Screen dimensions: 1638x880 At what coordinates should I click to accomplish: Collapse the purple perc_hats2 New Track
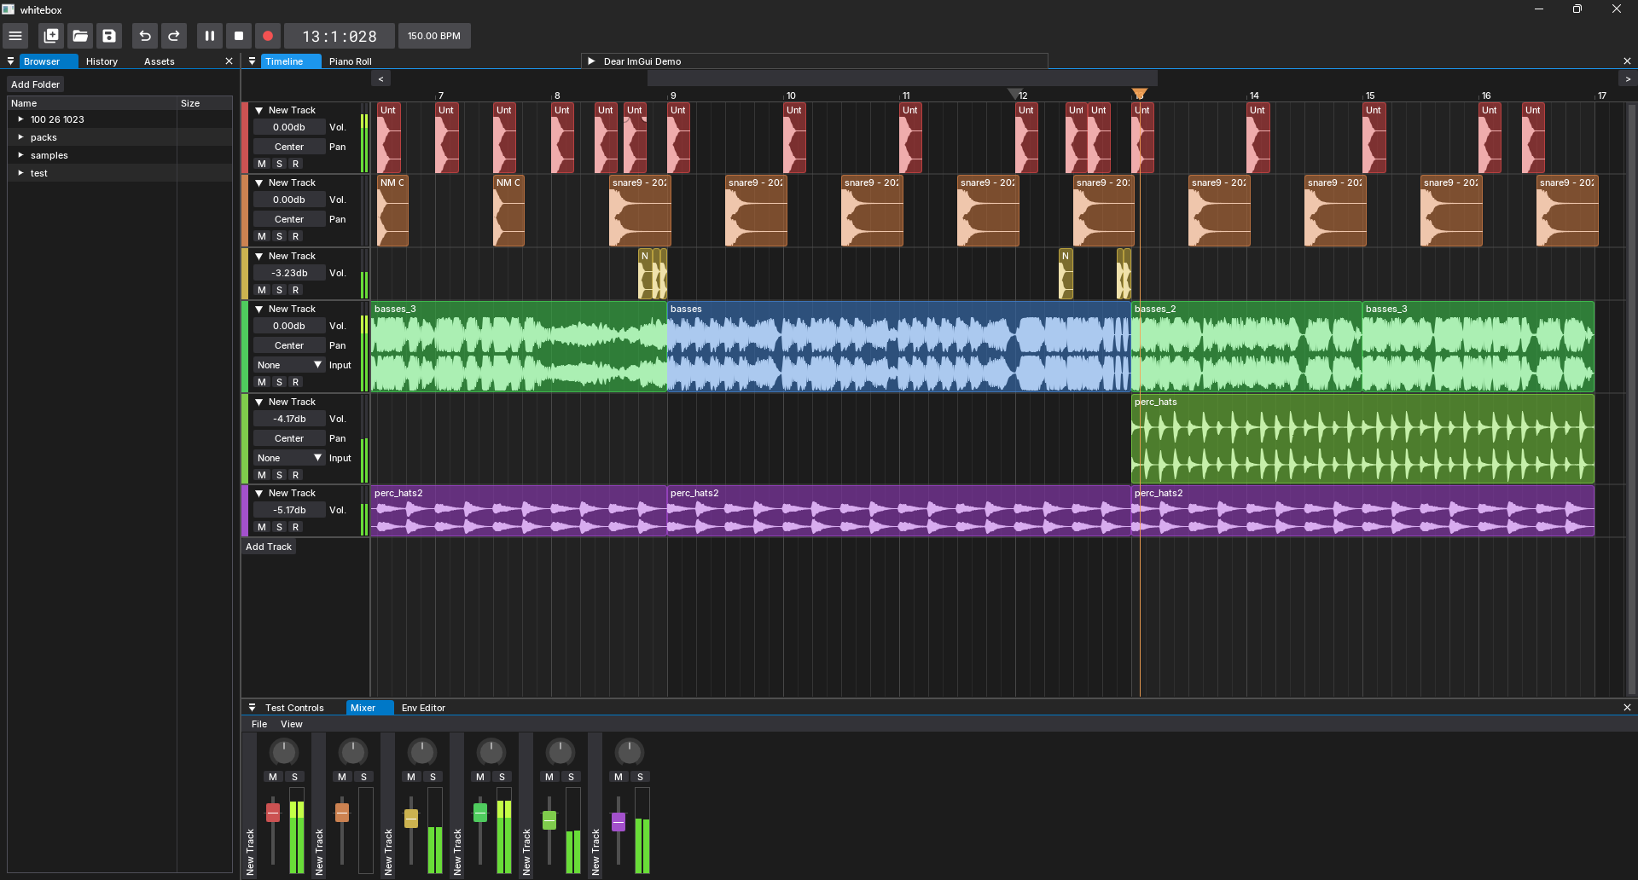coord(259,493)
